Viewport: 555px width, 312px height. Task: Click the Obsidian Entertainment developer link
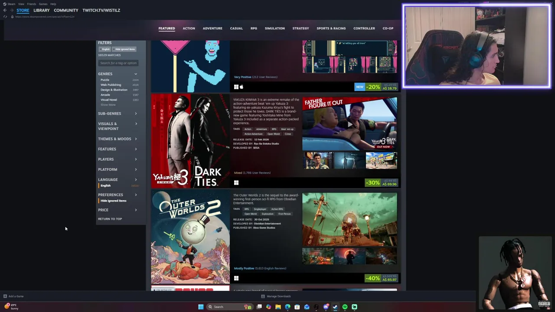[267, 224]
